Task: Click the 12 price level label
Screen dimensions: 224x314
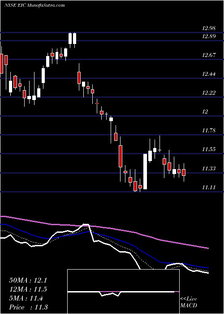Action: (205, 112)
